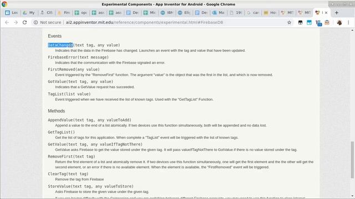Reload the current page

(x=24, y=22)
